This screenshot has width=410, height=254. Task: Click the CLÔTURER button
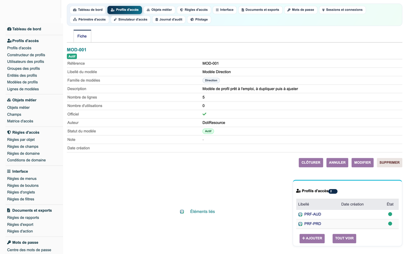[x=311, y=163]
